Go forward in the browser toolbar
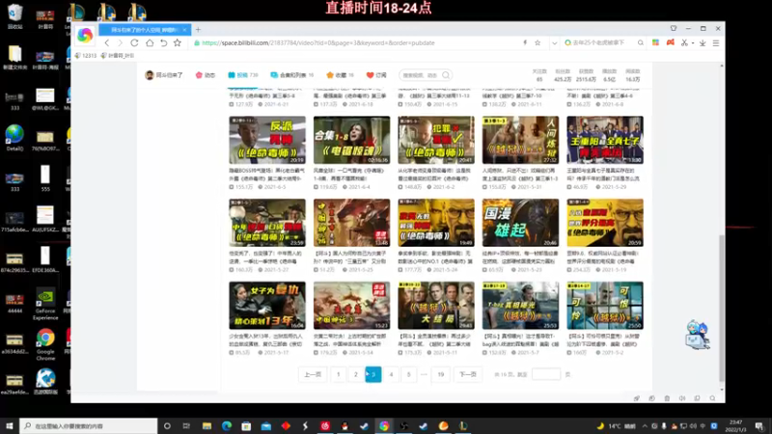This screenshot has width=772, height=434. point(120,42)
